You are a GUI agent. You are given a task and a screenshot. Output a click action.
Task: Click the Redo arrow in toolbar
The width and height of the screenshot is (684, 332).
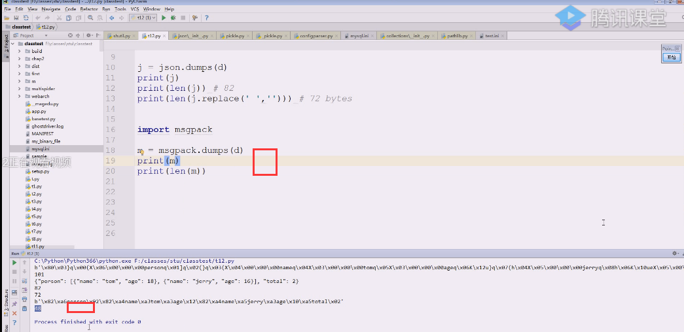point(47,18)
